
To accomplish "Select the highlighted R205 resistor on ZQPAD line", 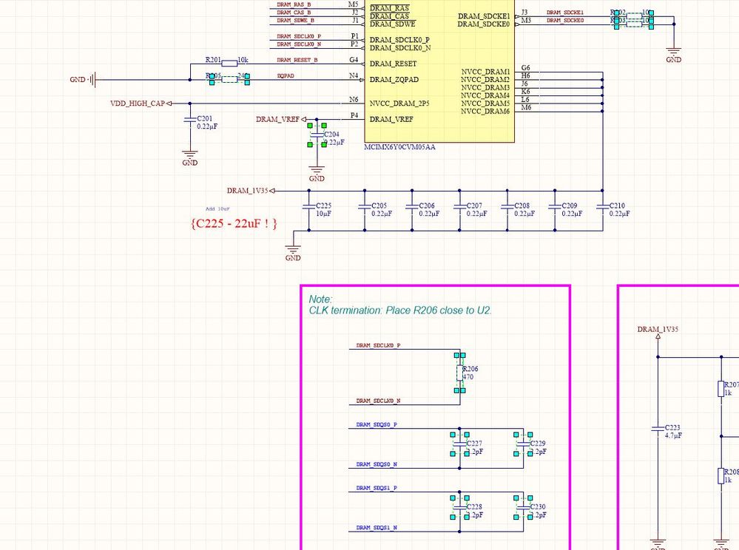I will tap(229, 79).
